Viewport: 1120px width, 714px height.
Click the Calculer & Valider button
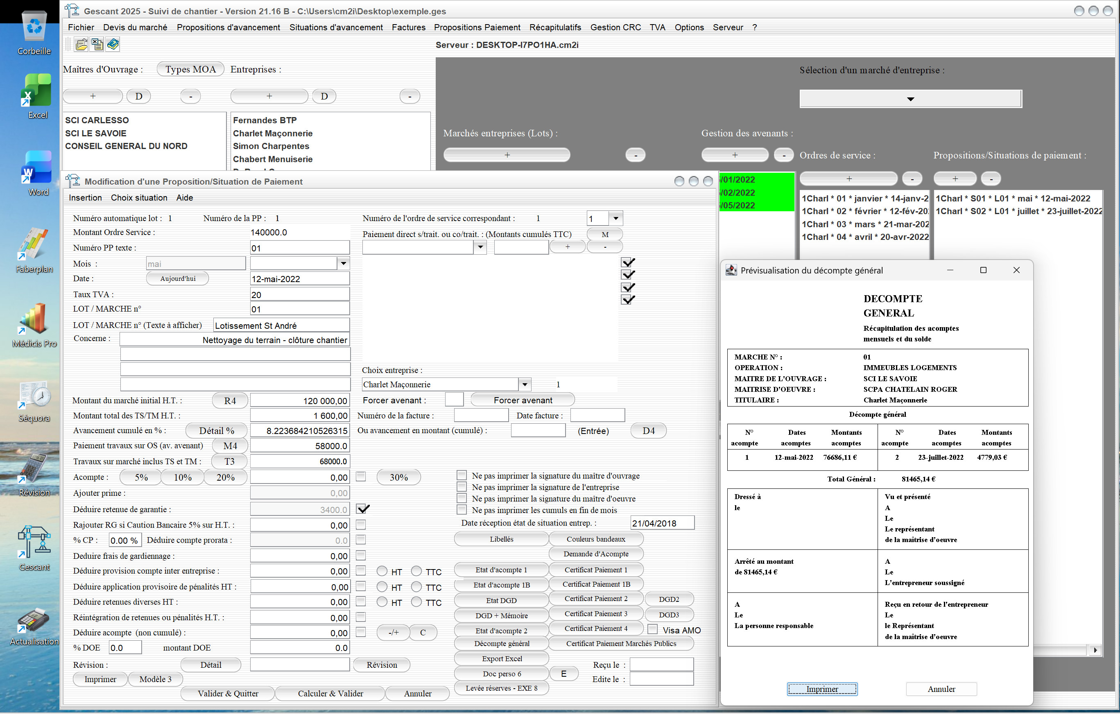330,694
